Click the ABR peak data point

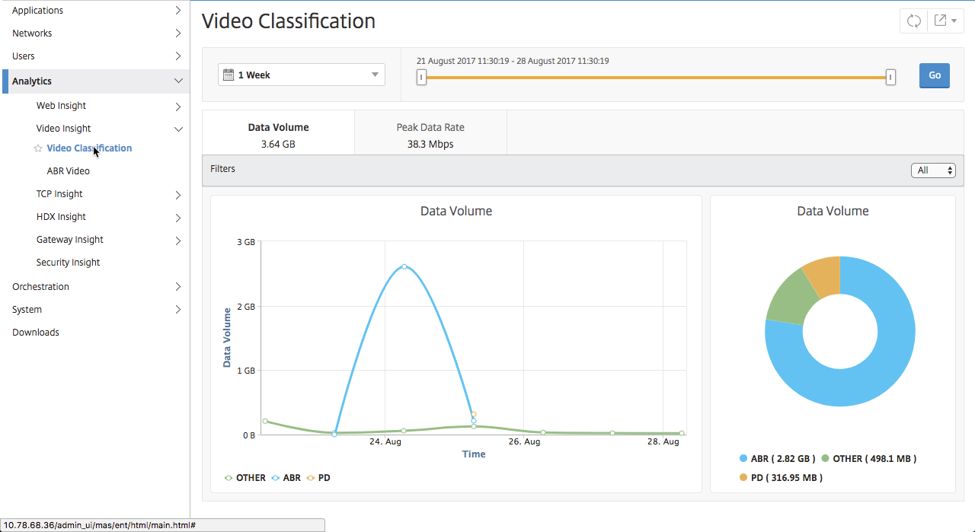[404, 266]
